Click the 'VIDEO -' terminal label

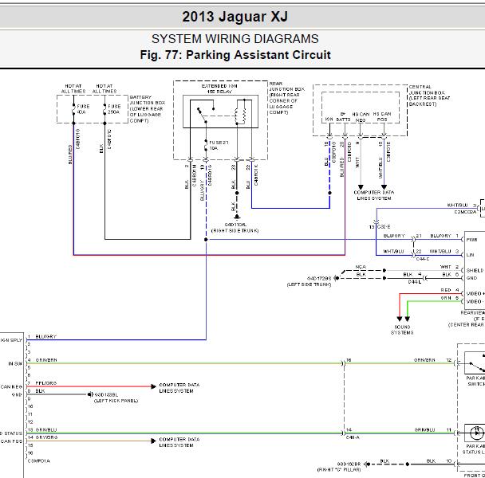coord(475,301)
